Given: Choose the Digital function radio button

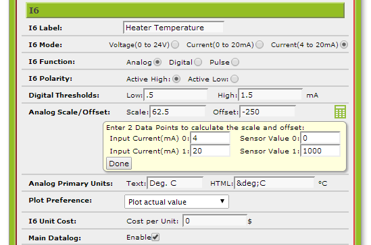Looking at the screenshot, I should tap(198, 62).
